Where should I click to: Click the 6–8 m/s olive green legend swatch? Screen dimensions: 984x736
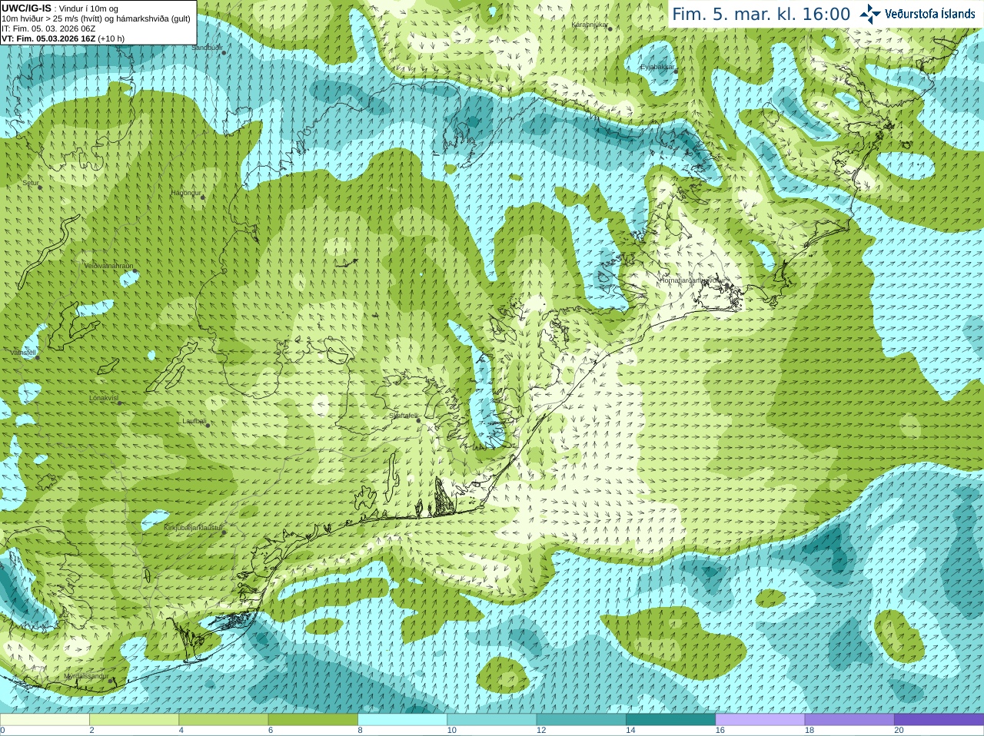(x=313, y=720)
